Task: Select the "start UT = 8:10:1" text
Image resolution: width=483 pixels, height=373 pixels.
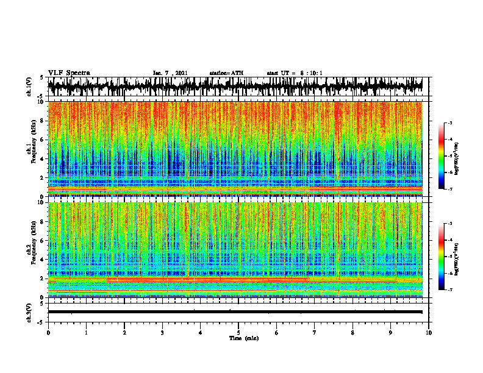Action: pyautogui.click(x=295, y=73)
